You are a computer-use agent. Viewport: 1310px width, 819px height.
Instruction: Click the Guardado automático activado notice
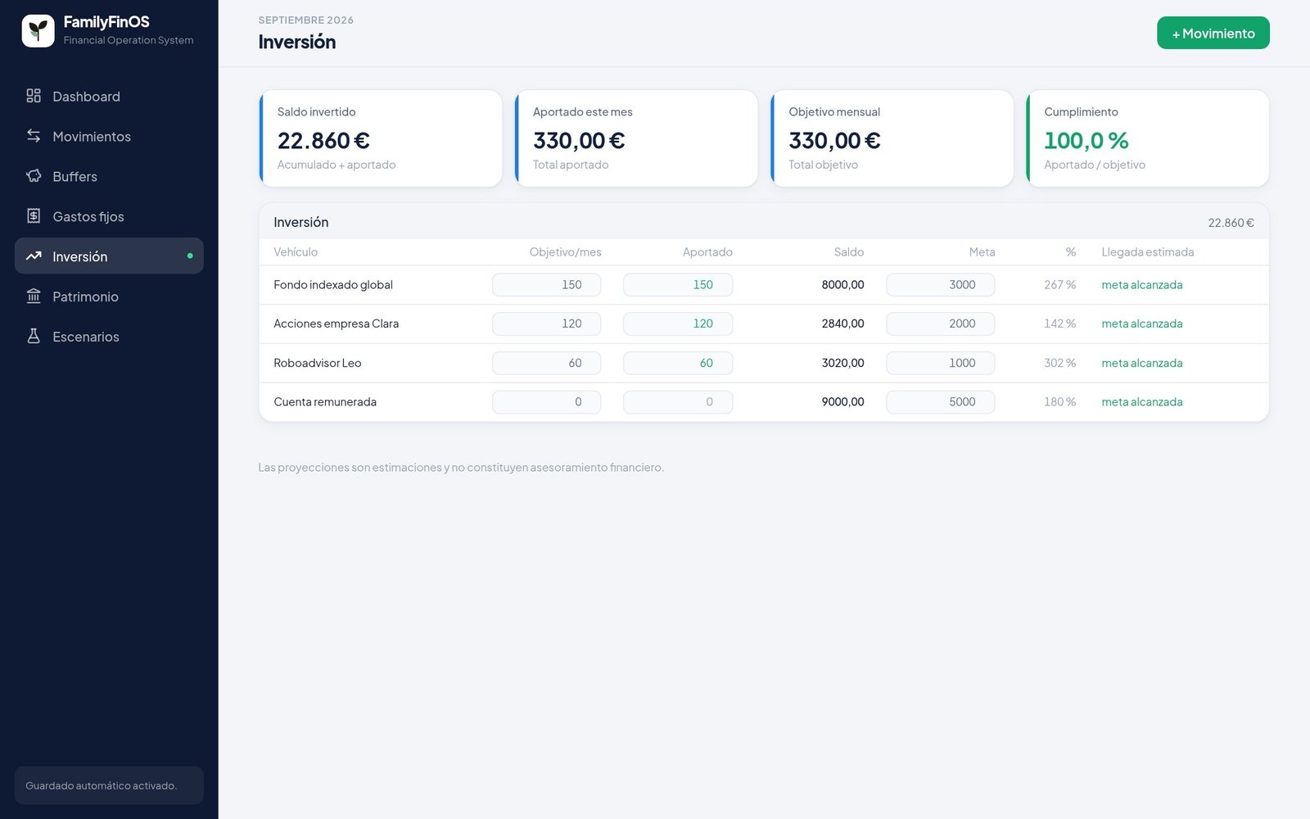(109, 785)
